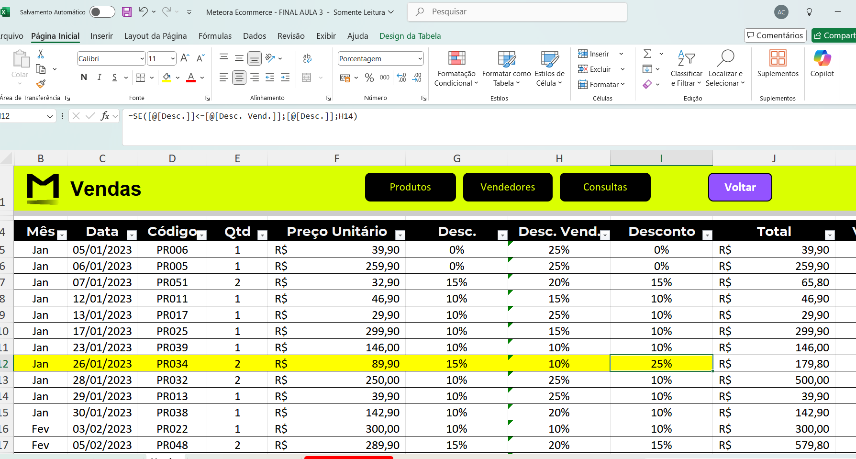Click the purple Voltar button

click(740, 187)
